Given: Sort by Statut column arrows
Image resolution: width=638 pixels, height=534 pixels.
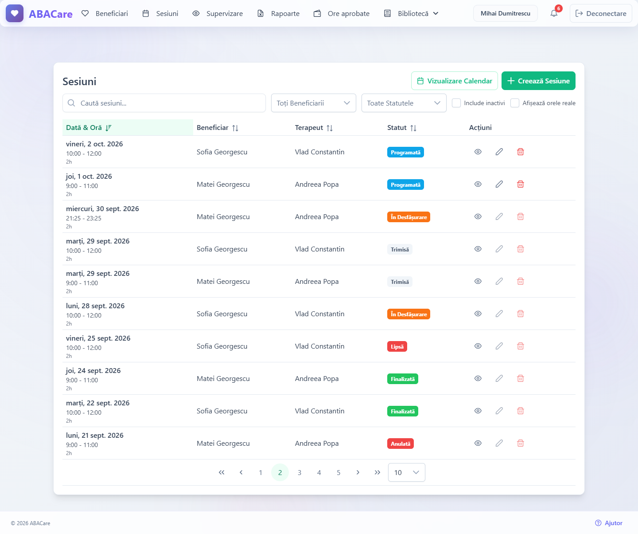Looking at the screenshot, I should (413, 128).
